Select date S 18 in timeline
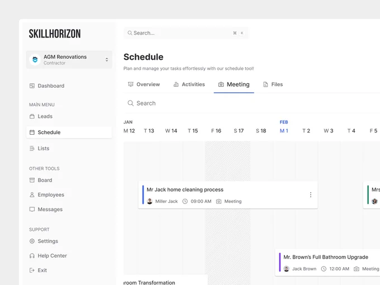The height and width of the screenshot is (285, 380). [x=261, y=131]
